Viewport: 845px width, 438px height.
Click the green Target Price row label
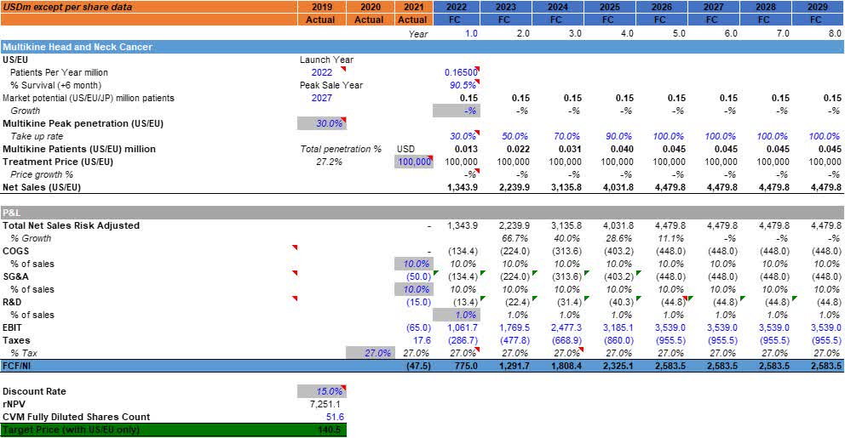pyautogui.click(x=72, y=430)
